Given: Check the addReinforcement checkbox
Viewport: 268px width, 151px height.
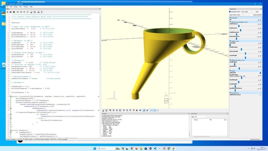Looking at the screenshot, I should coord(260,95).
